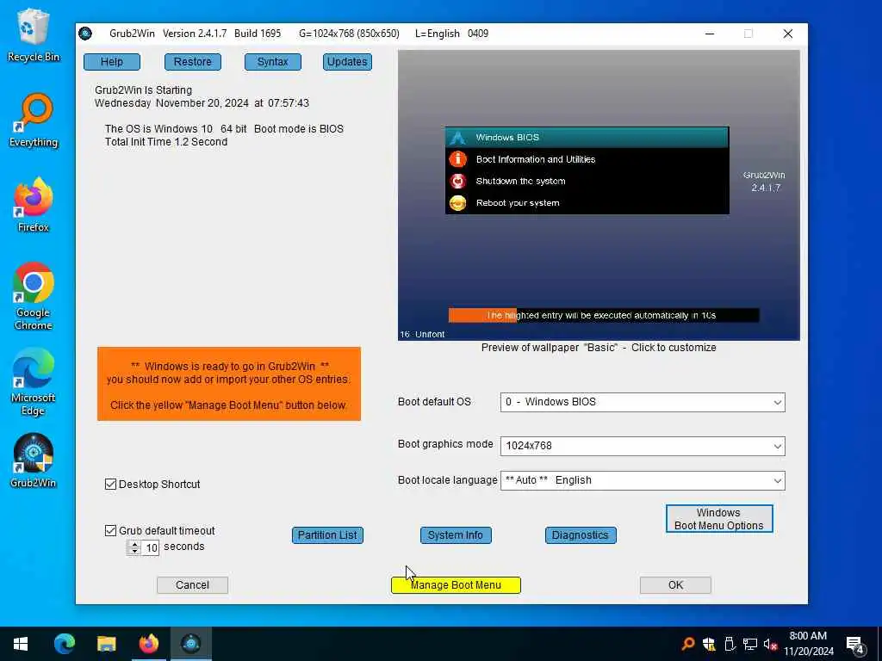Expand the Boot default OS dropdown
Screen dimensions: 882x661
tap(778, 403)
